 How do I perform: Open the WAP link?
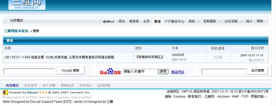pyautogui.click(x=235, y=97)
